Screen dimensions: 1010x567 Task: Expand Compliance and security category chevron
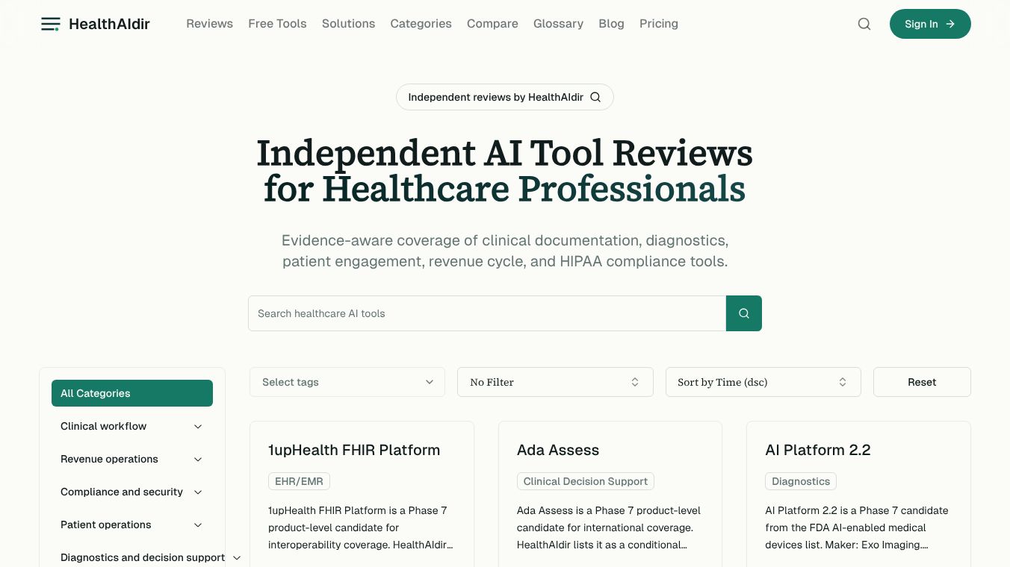click(198, 492)
